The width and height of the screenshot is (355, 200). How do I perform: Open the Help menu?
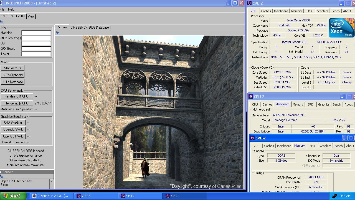pos(11,9)
